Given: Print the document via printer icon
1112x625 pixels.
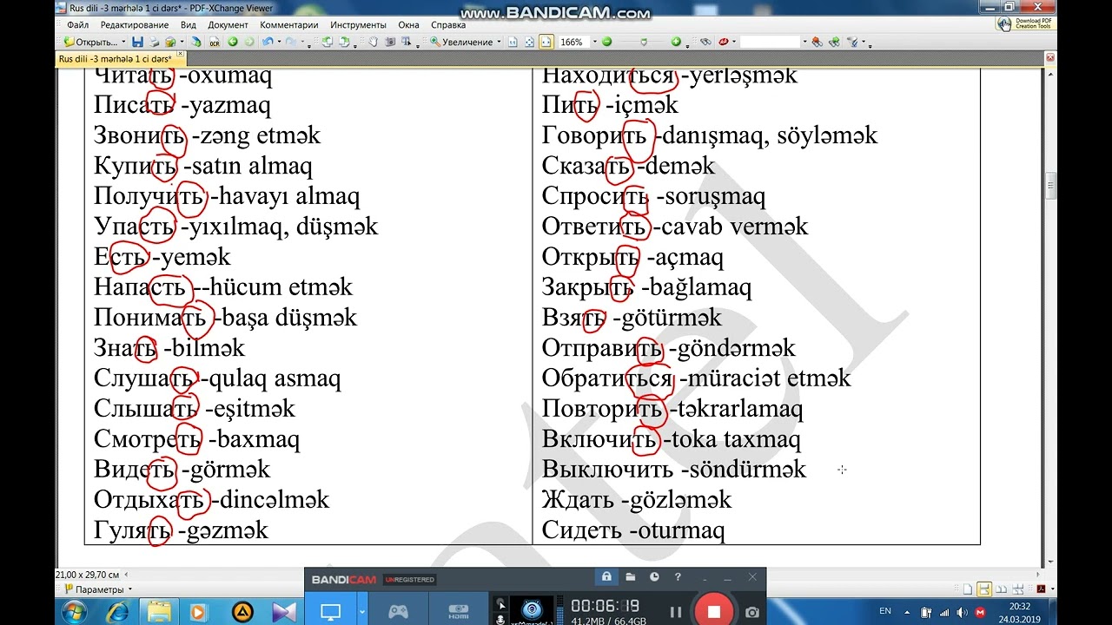Looking at the screenshot, I should [x=154, y=42].
